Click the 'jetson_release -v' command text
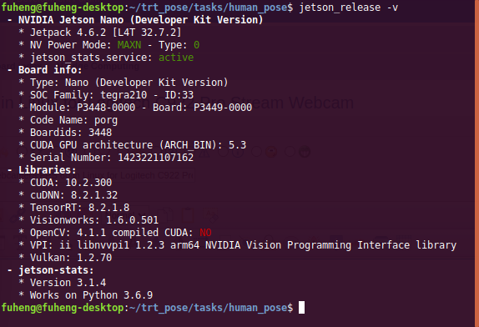Screen dimensions: 479x327 [x=349, y=8]
